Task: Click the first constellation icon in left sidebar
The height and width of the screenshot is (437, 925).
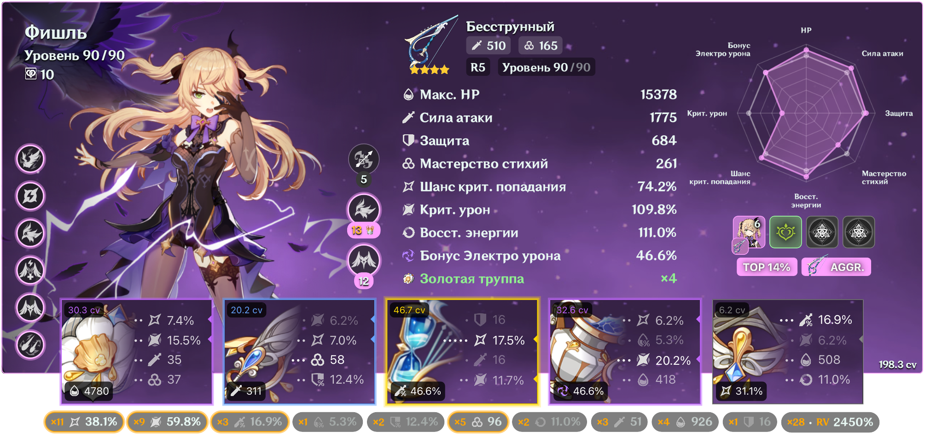Action: [x=30, y=159]
